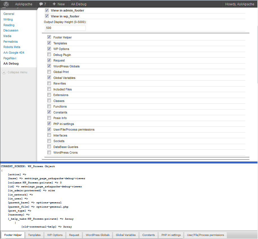This screenshot has width=258, height=239.
Task: Enable the DataBase Queries checkbox
Action: (x=49, y=147)
